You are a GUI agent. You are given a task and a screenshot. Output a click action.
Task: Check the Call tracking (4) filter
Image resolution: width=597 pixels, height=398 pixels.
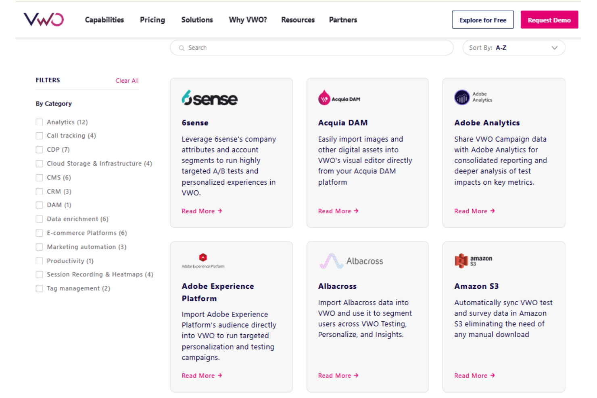tap(39, 135)
